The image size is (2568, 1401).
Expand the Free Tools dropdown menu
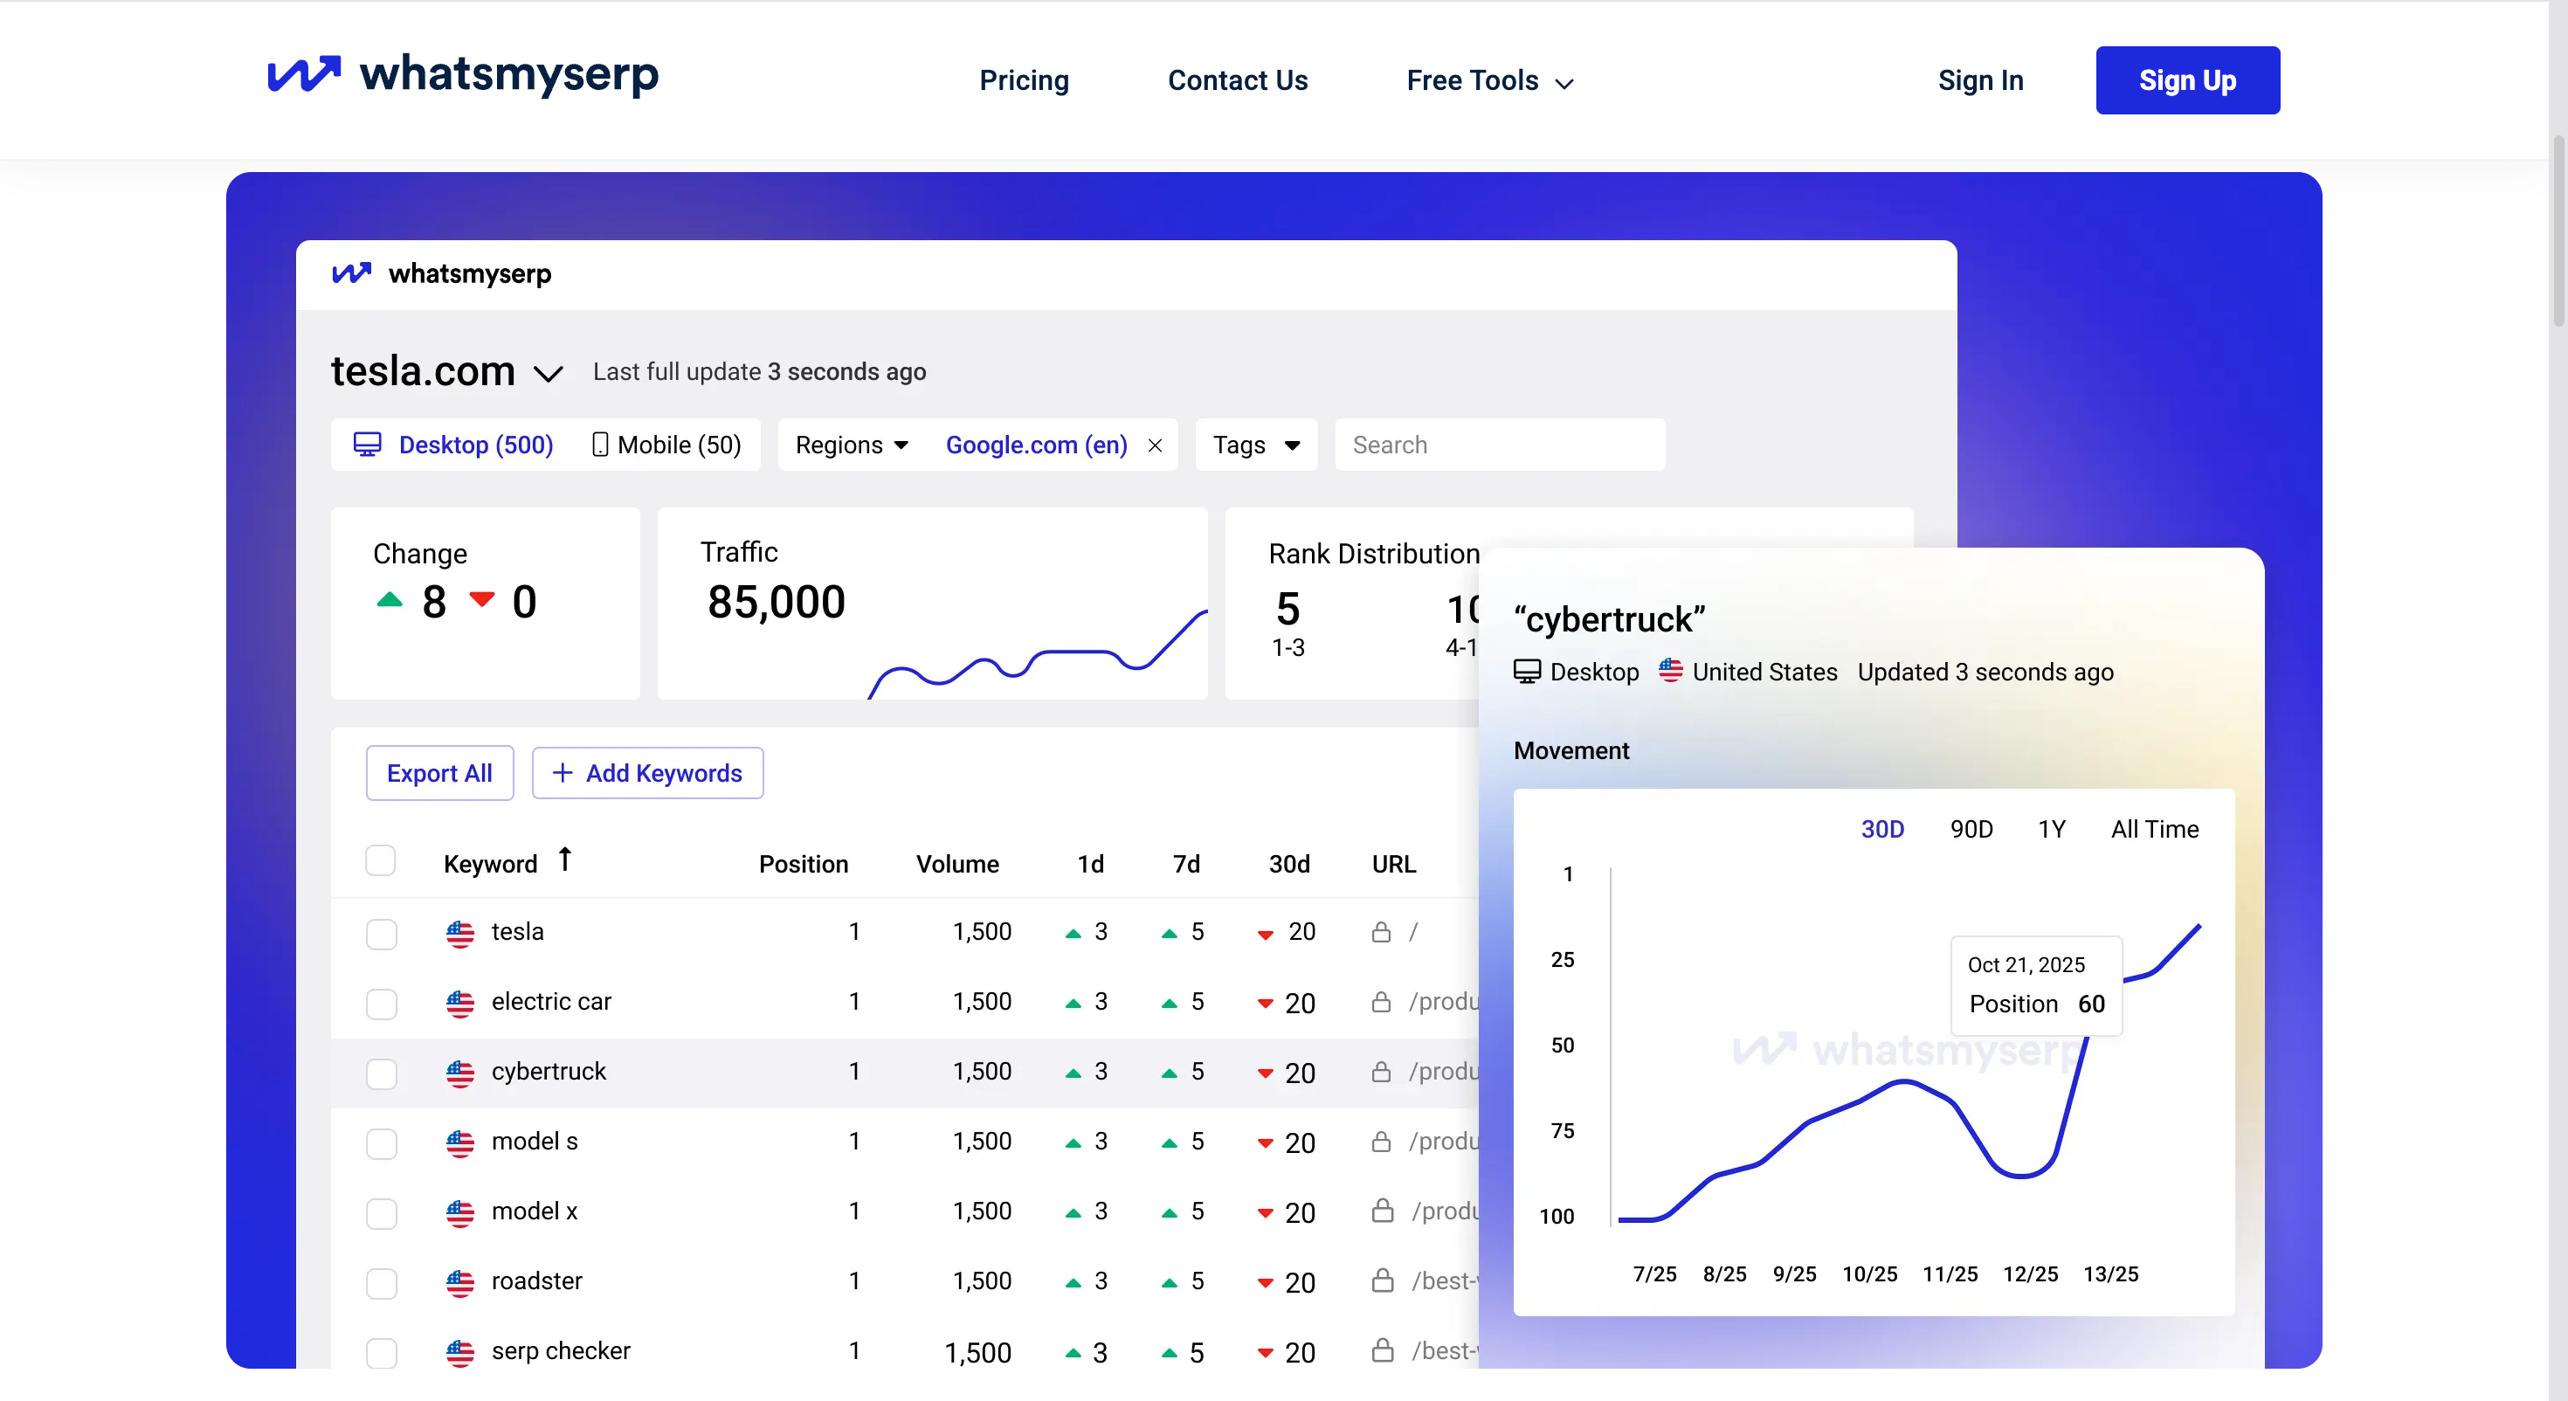coord(1489,80)
